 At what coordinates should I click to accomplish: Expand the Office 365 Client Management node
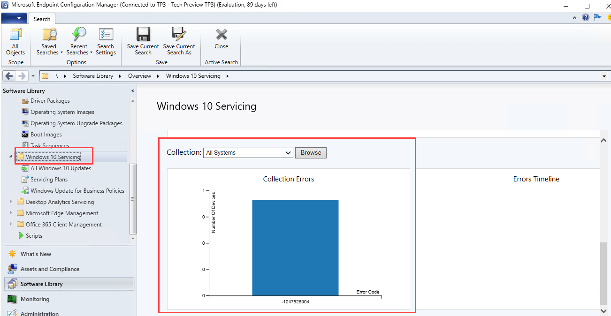(11, 225)
